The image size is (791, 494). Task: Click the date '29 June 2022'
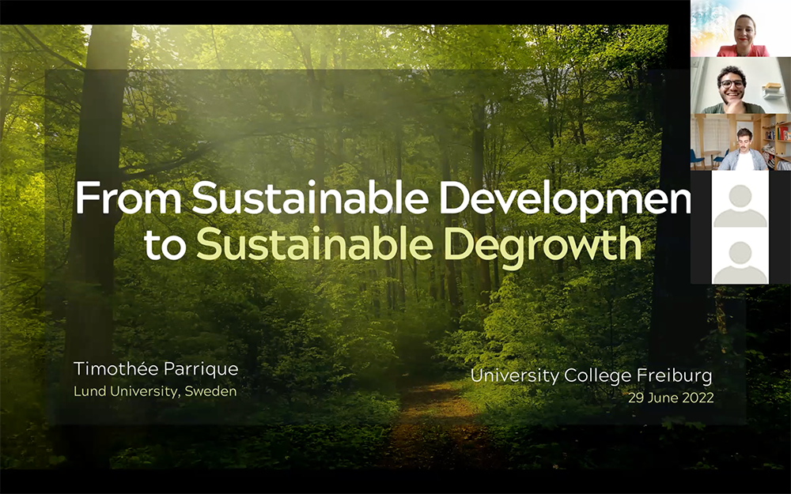click(670, 398)
